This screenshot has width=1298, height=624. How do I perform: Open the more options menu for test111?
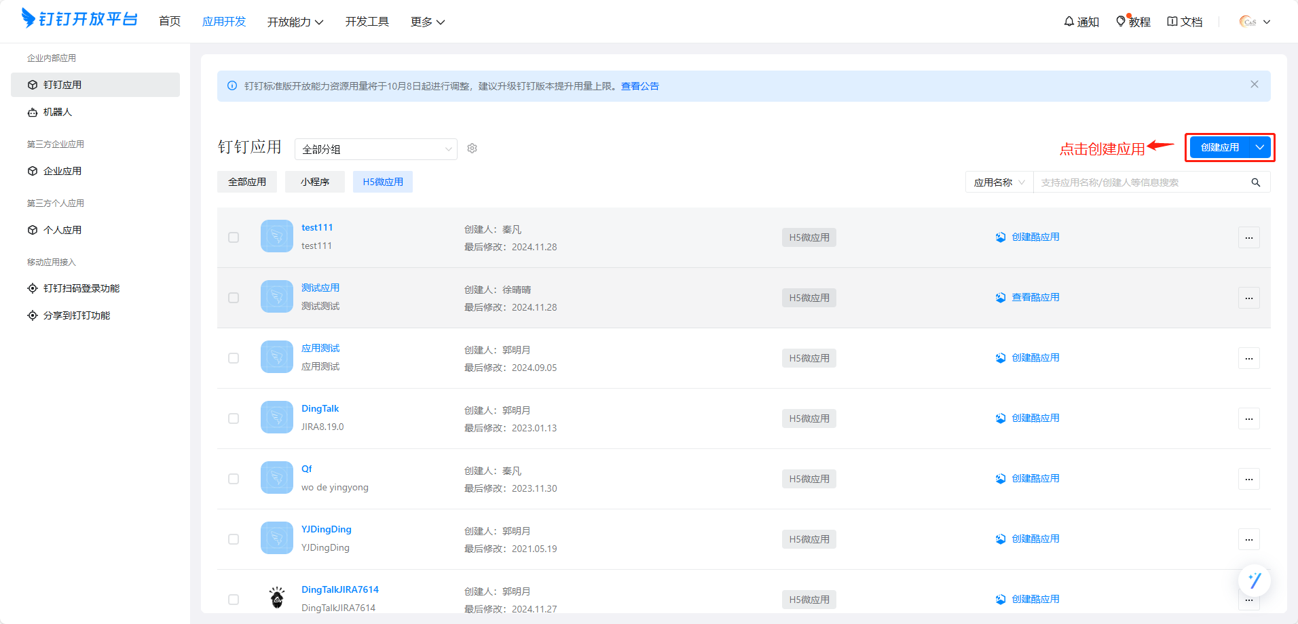coord(1248,237)
